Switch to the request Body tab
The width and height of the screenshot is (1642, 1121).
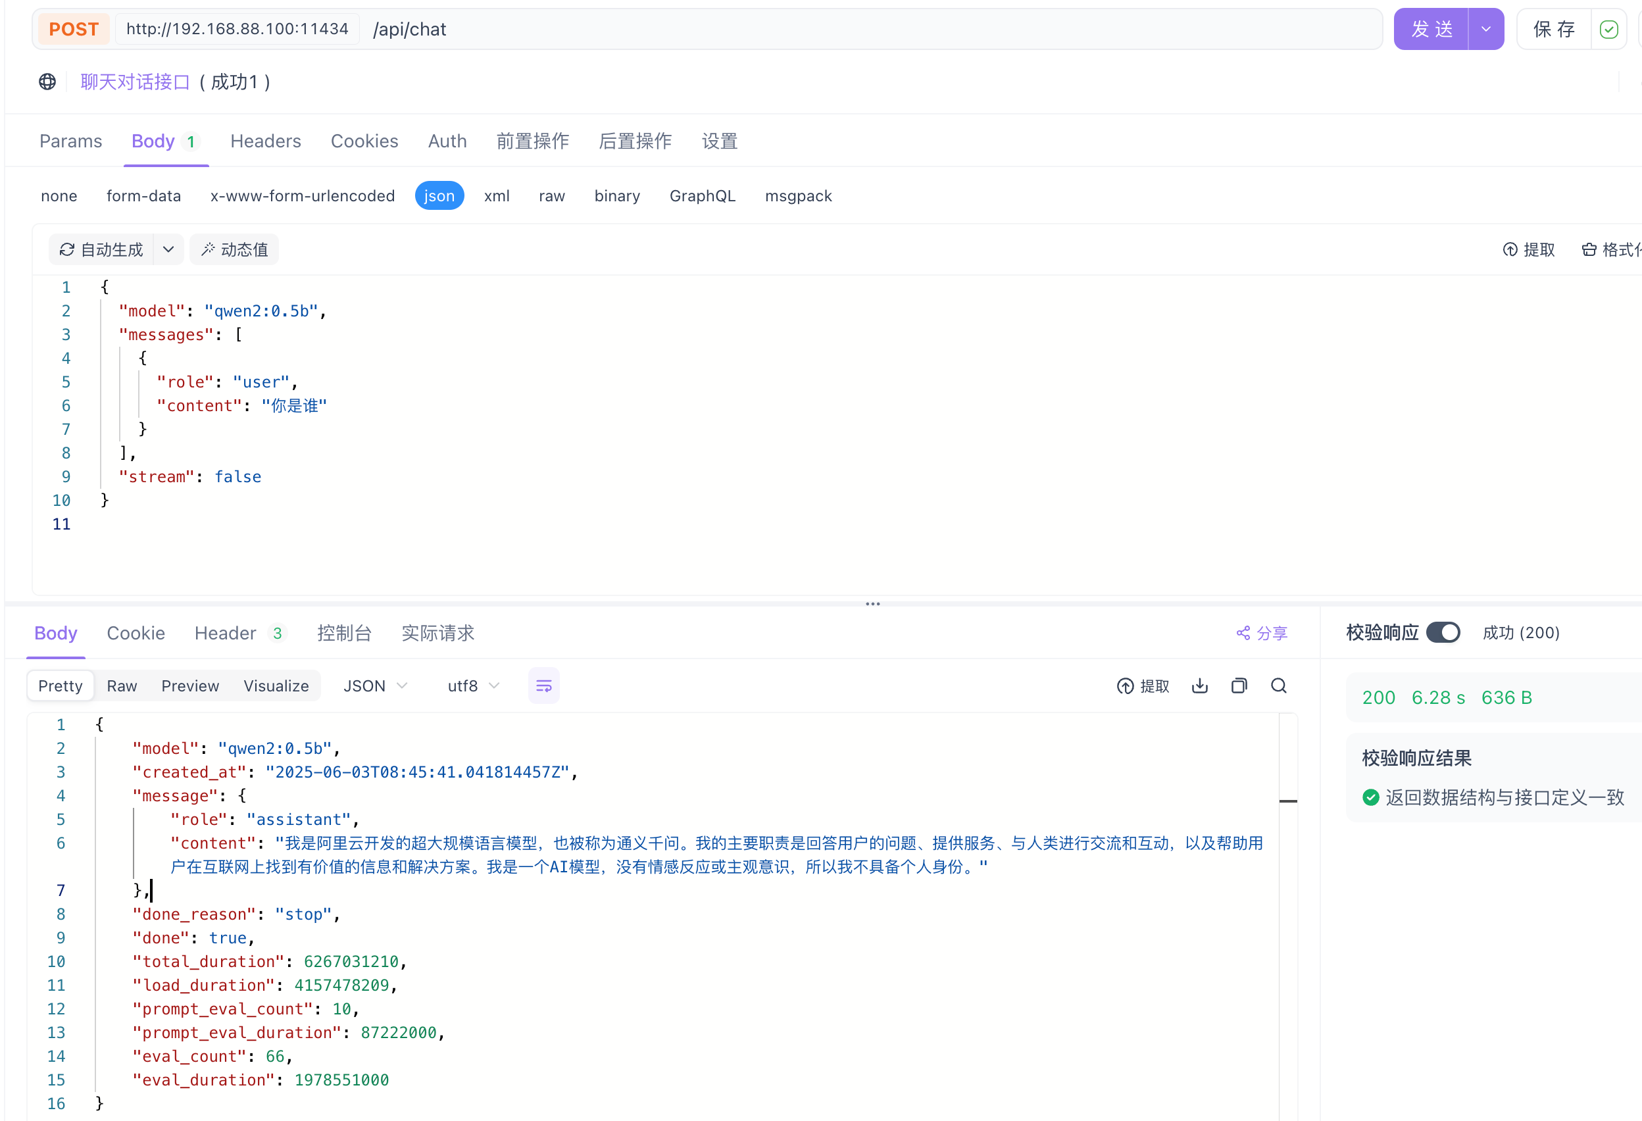(x=165, y=141)
